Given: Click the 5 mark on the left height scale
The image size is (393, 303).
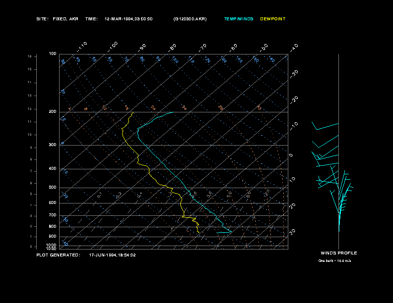Looking at the screenshot, I should click(x=31, y=194).
